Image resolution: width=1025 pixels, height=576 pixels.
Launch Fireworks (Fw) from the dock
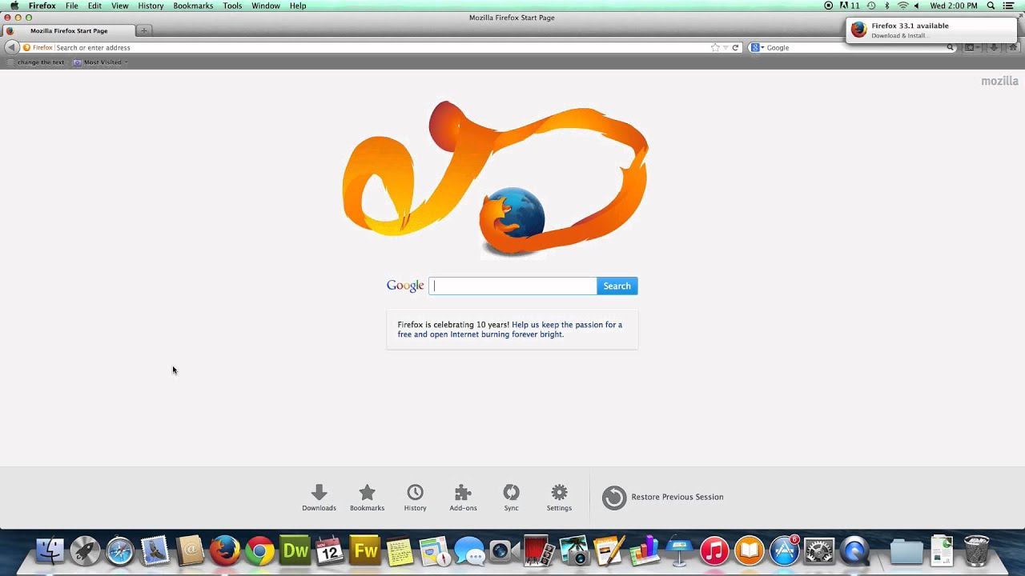[x=365, y=550]
